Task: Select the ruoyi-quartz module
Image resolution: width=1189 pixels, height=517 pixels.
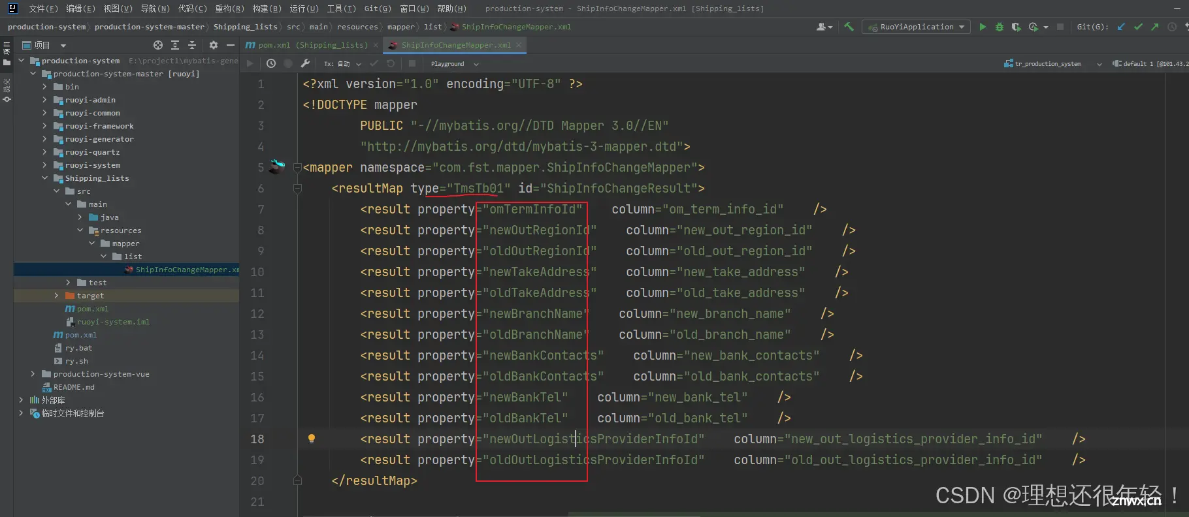Action: (x=92, y=152)
